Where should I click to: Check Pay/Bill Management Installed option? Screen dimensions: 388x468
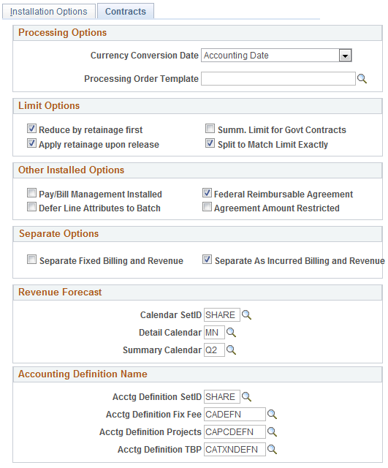pyautogui.click(x=31, y=193)
